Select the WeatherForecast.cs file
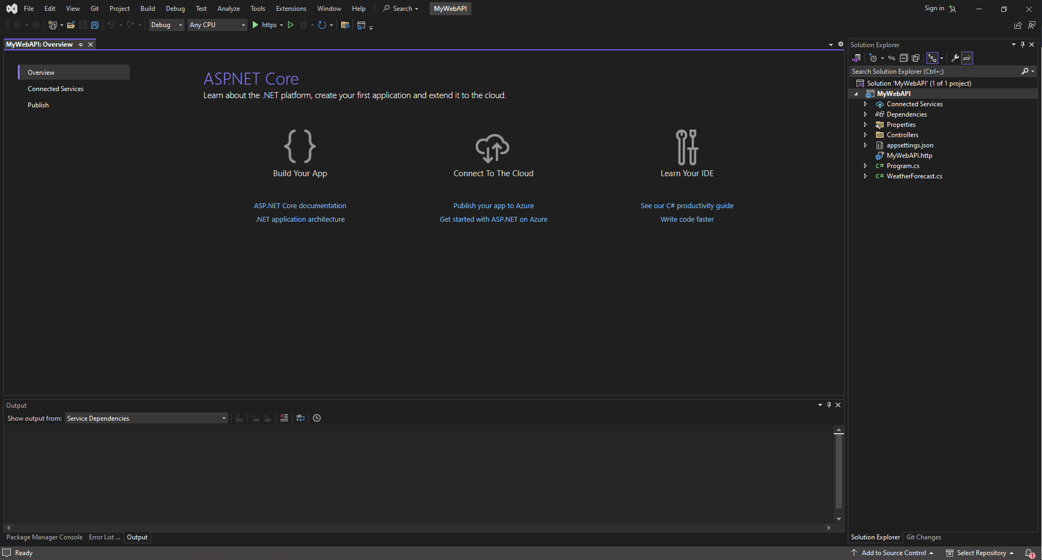Image resolution: width=1042 pixels, height=560 pixels. pos(914,176)
